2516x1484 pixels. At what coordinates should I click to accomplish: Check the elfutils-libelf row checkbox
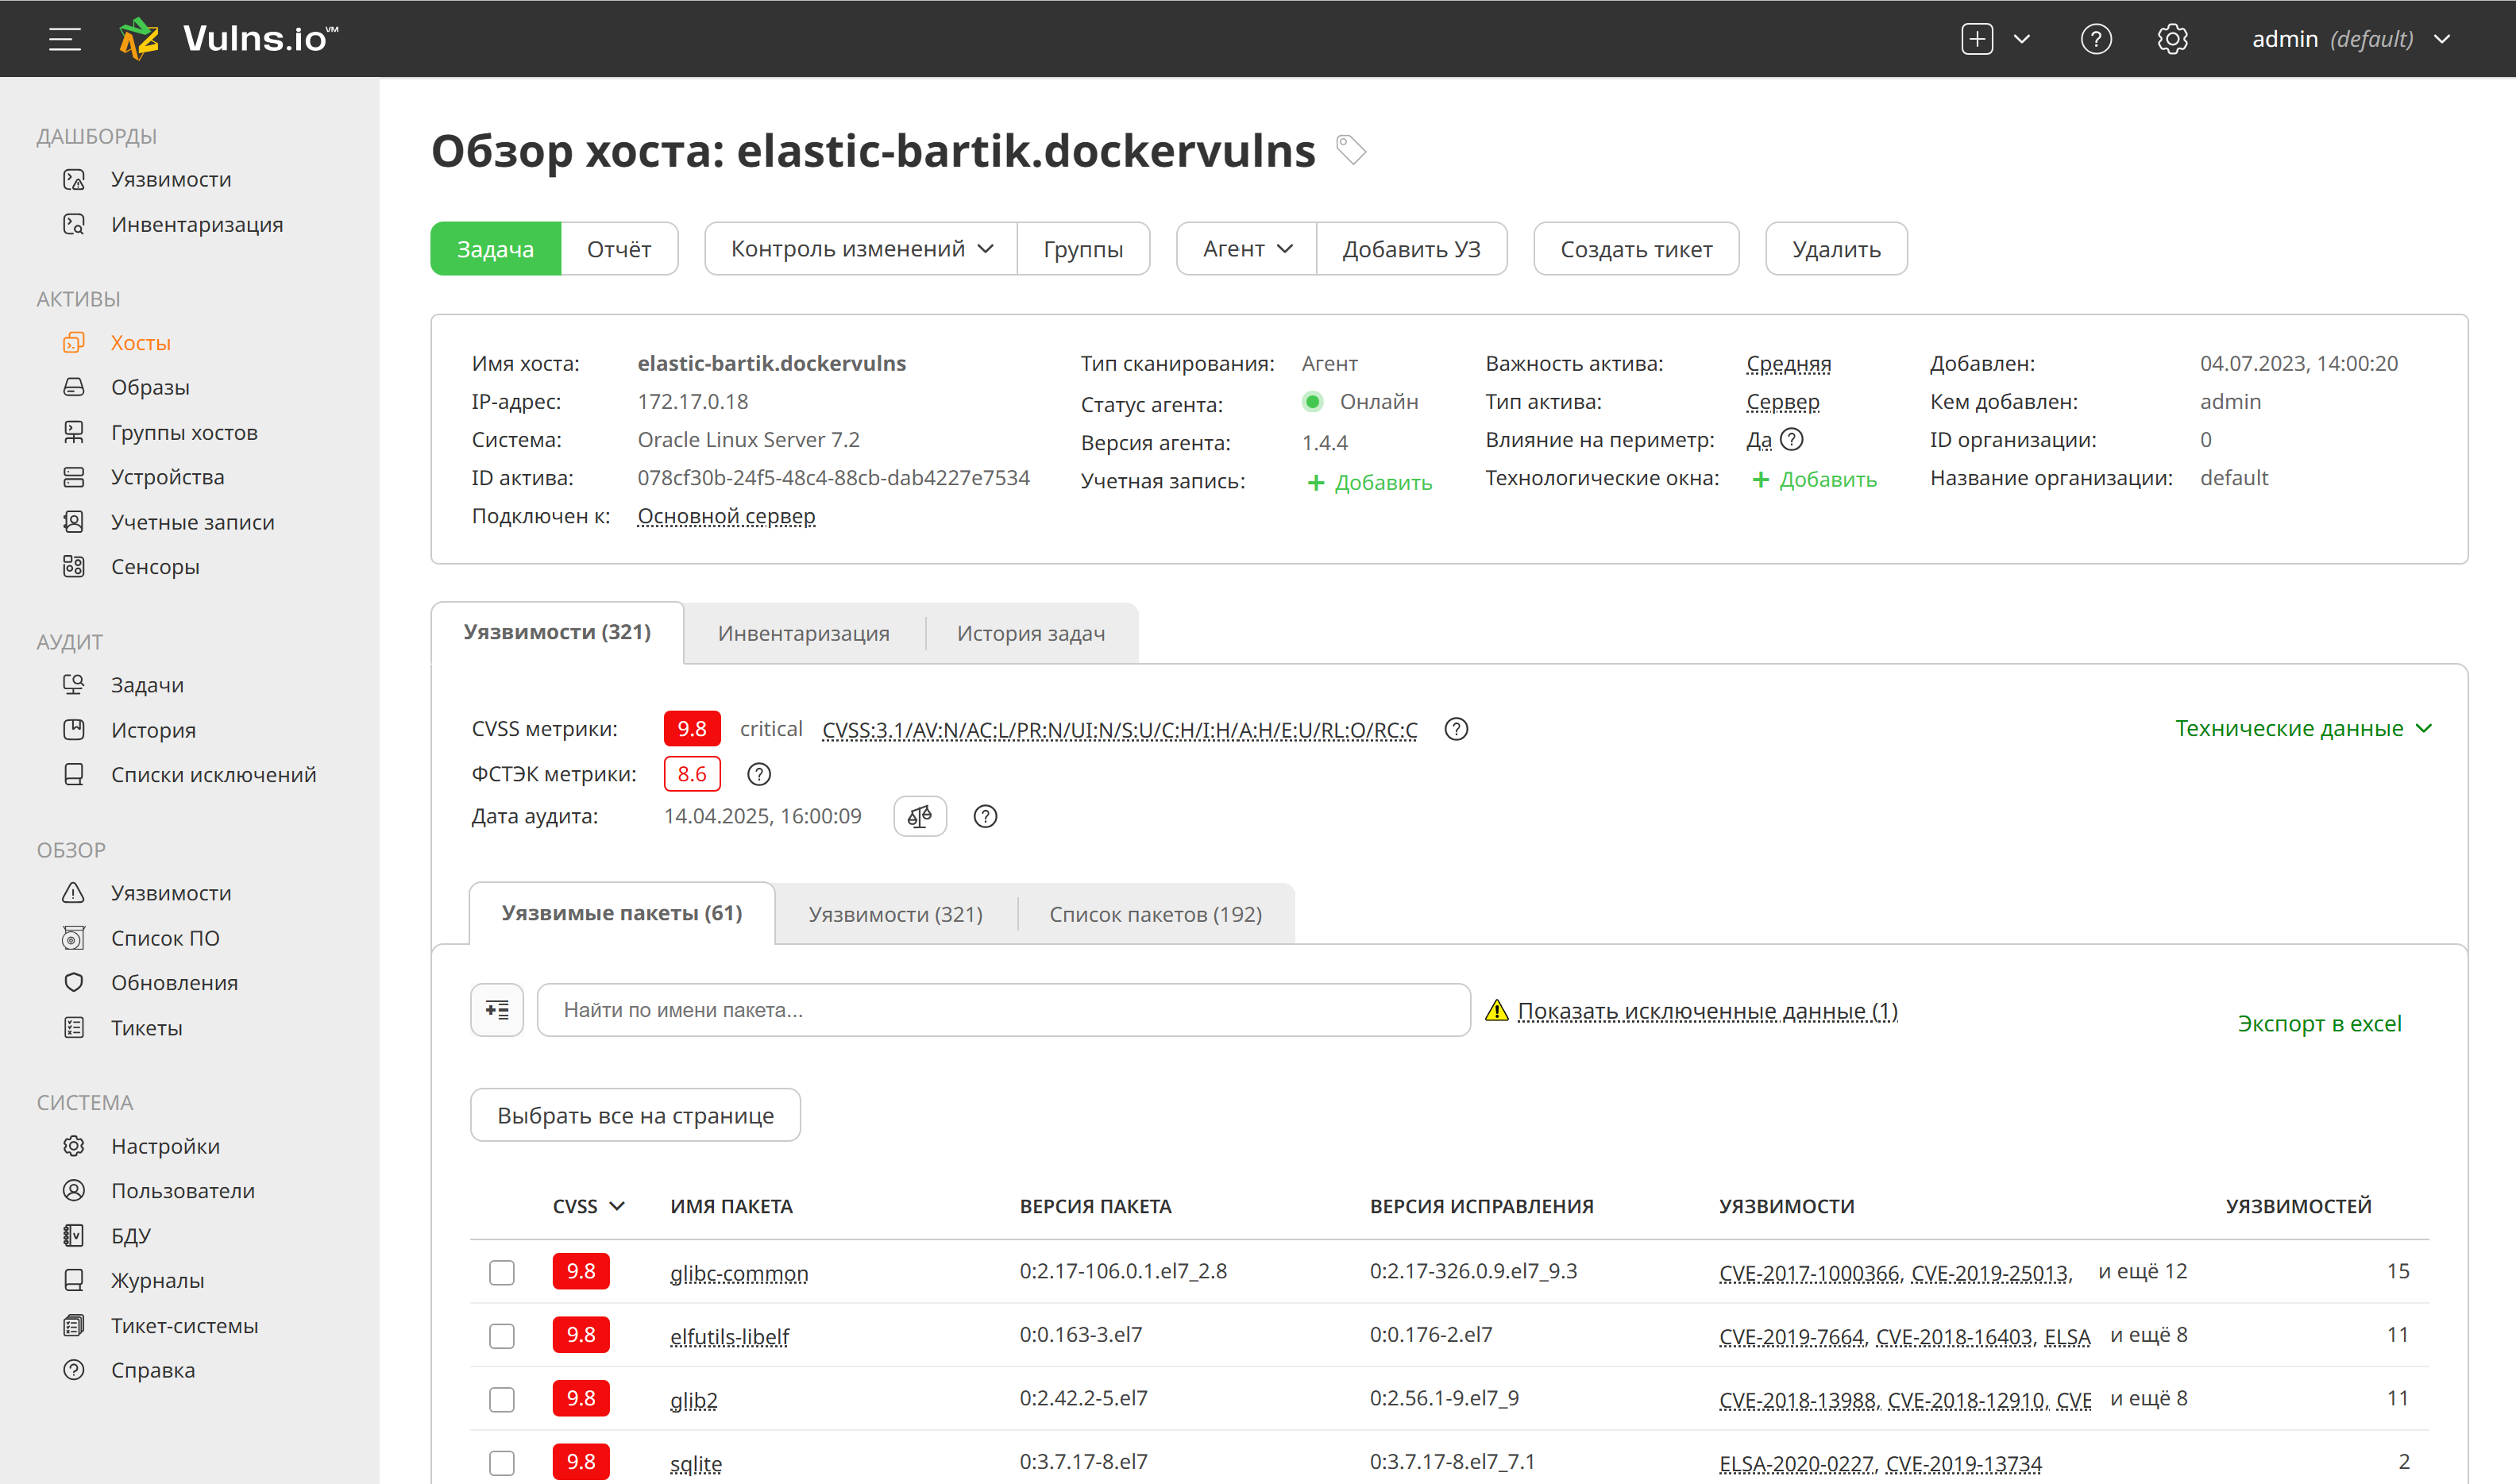pos(501,1336)
